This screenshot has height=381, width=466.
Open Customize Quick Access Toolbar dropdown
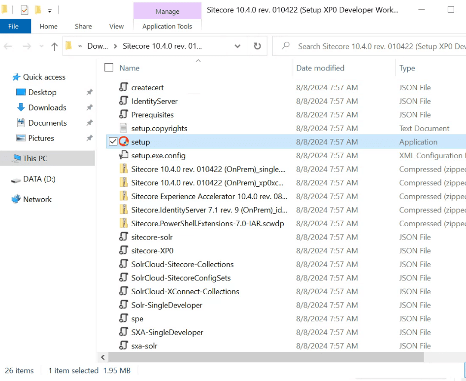pyautogui.click(x=50, y=11)
